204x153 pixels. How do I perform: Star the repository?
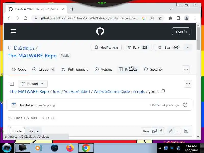click(169, 48)
